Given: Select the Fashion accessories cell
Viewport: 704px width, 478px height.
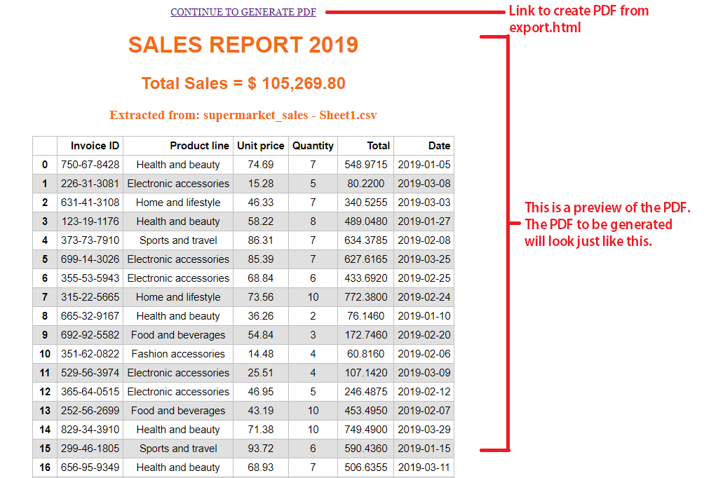Looking at the screenshot, I should coord(178,354).
